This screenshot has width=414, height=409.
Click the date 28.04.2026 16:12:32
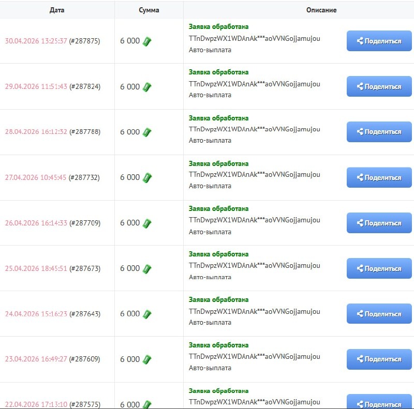pyautogui.click(x=36, y=131)
